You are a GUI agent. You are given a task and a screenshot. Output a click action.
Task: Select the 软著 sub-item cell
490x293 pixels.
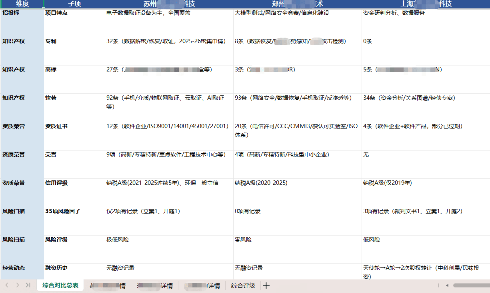tap(74, 108)
